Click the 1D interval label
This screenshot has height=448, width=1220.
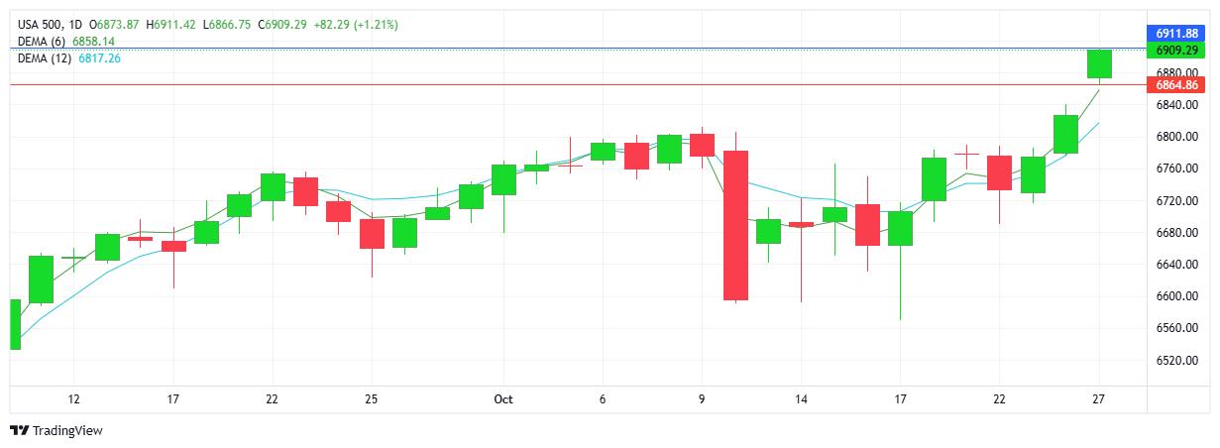[x=74, y=24]
